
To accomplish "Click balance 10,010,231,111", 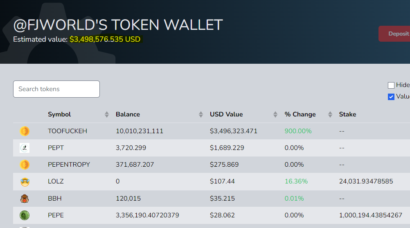I will point(140,131).
